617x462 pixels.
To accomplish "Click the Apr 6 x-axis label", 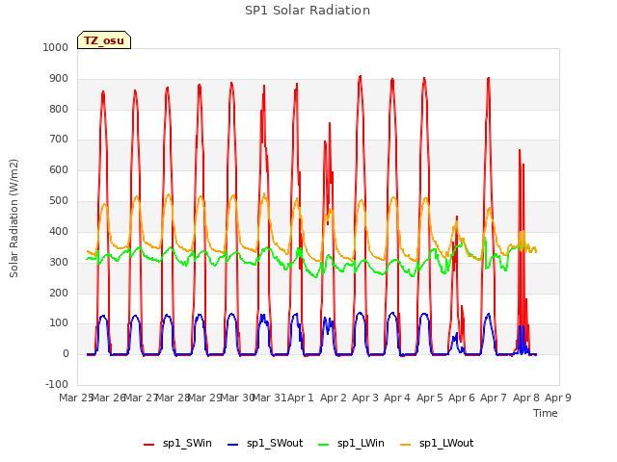I will click(461, 398).
